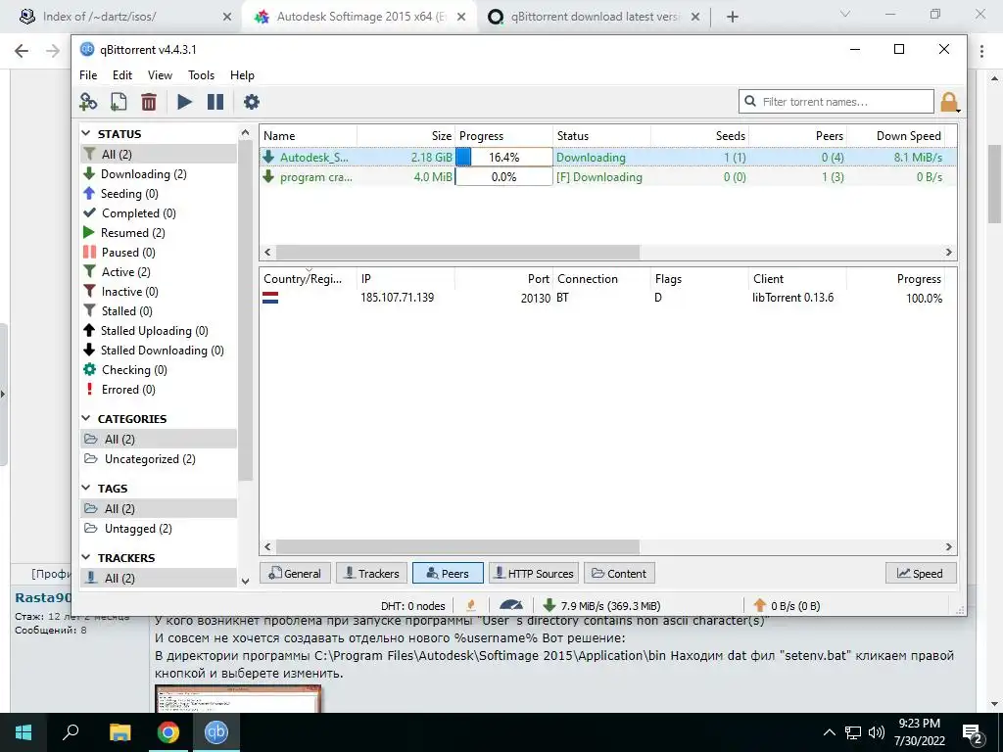Image resolution: width=1003 pixels, height=752 pixels.
Task: Click the download speed 7.9 MiB/s status
Action: [602, 605]
